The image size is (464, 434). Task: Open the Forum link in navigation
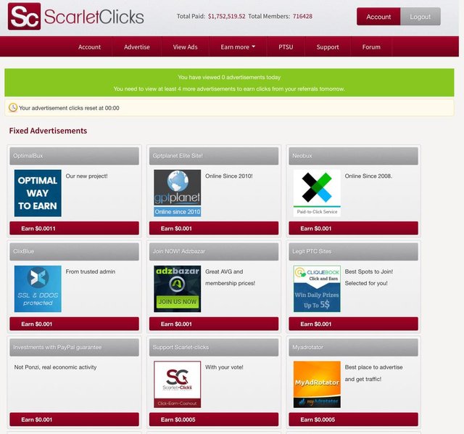point(371,46)
